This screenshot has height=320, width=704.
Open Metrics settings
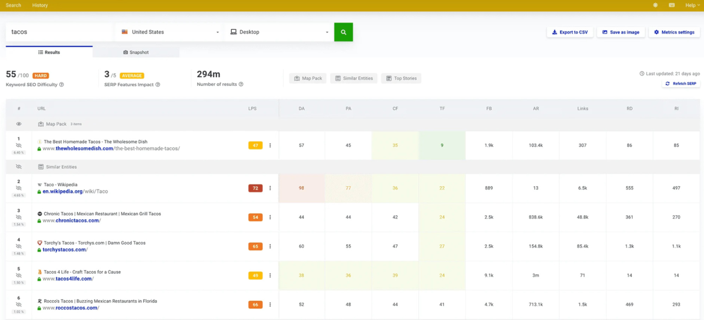click(674, 32)
